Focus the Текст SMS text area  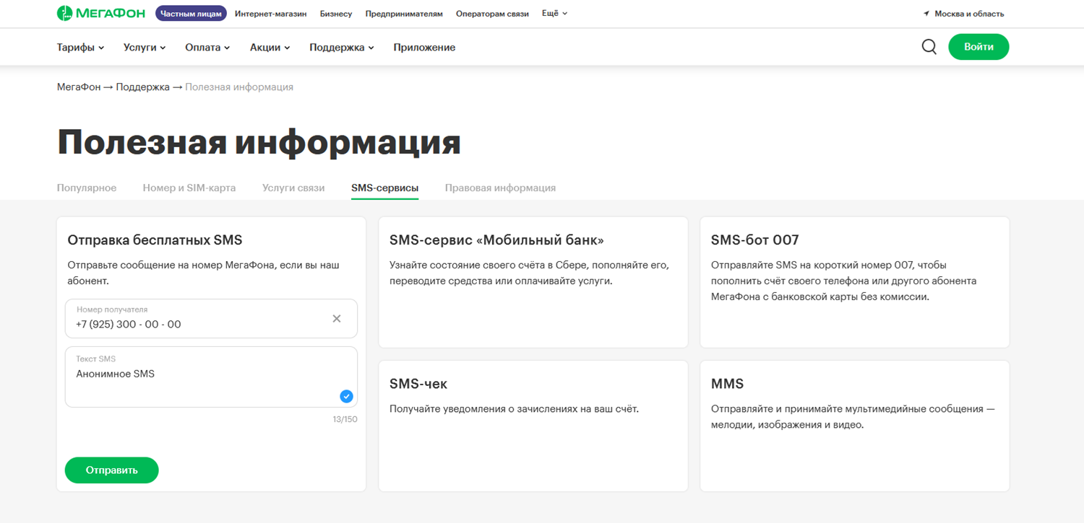point(211,377)
